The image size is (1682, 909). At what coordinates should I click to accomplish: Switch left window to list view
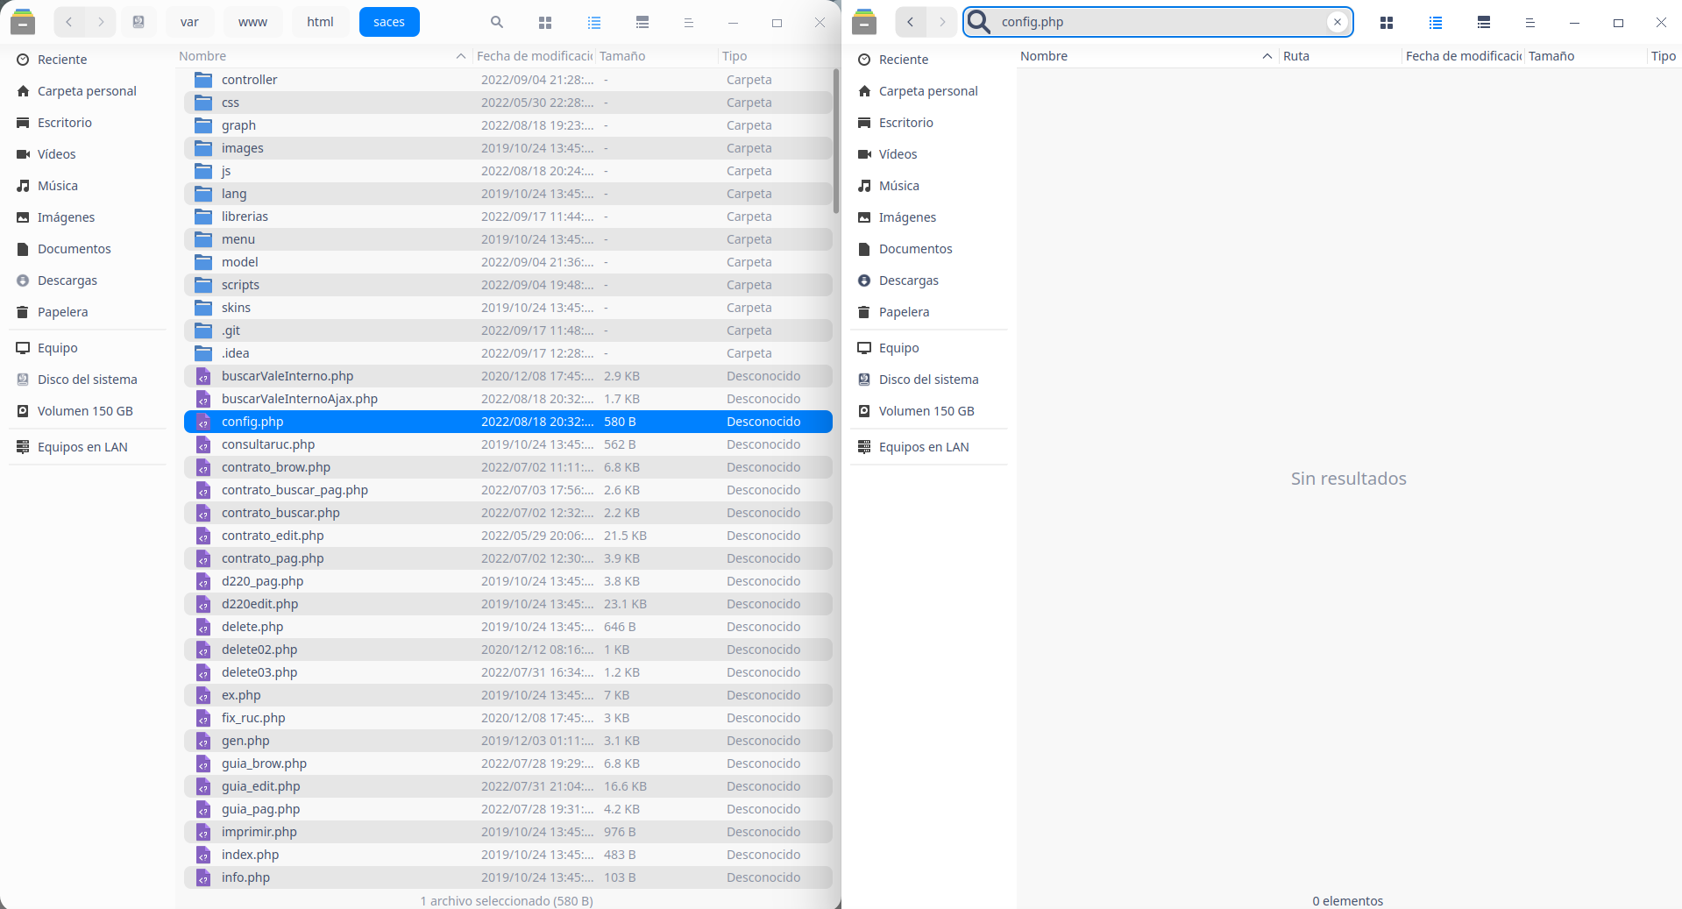[x=594, y=22]
